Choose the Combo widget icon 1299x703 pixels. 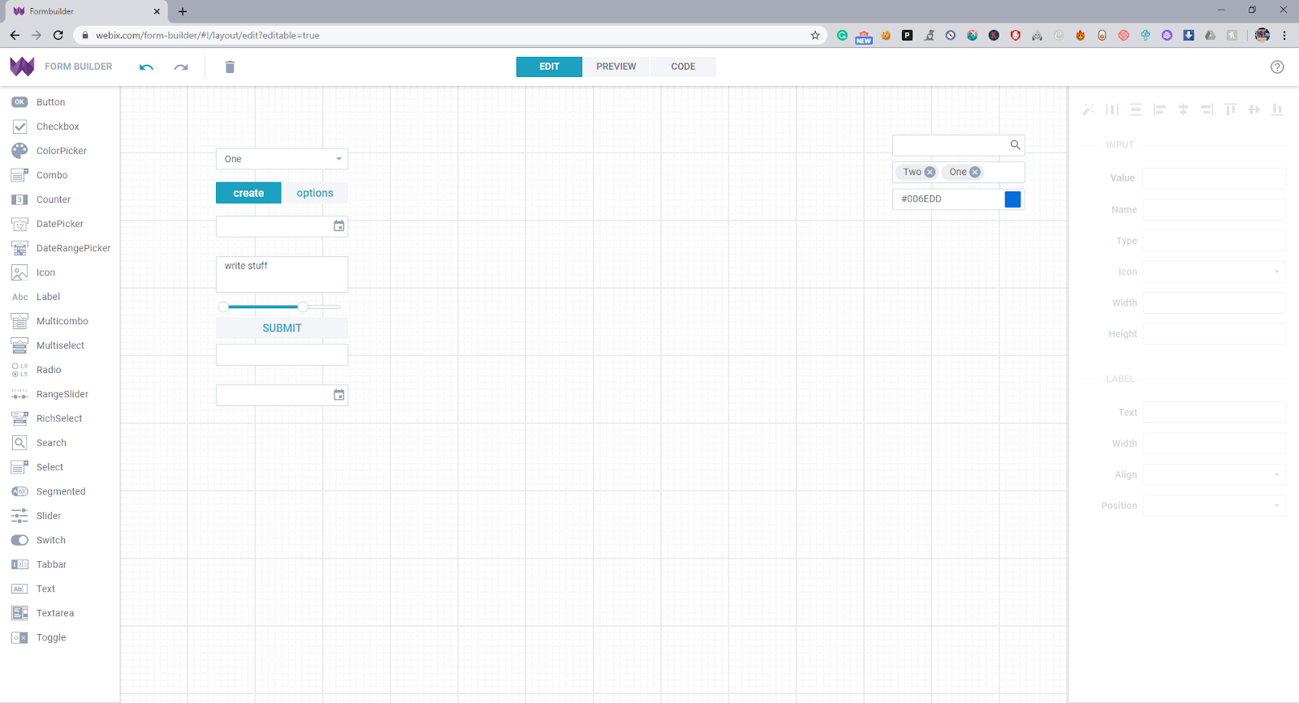[19, 175]
